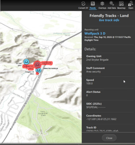Close the Friendly Tracks panel
This screenshot has height=145, width=135.
pos(109,138)
